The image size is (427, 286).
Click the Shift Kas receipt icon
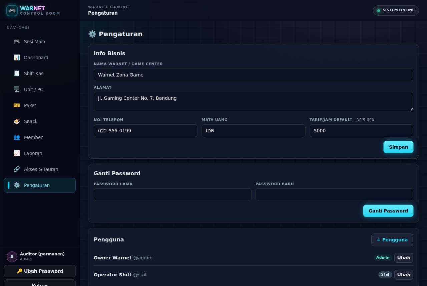[x=17, y=73]
